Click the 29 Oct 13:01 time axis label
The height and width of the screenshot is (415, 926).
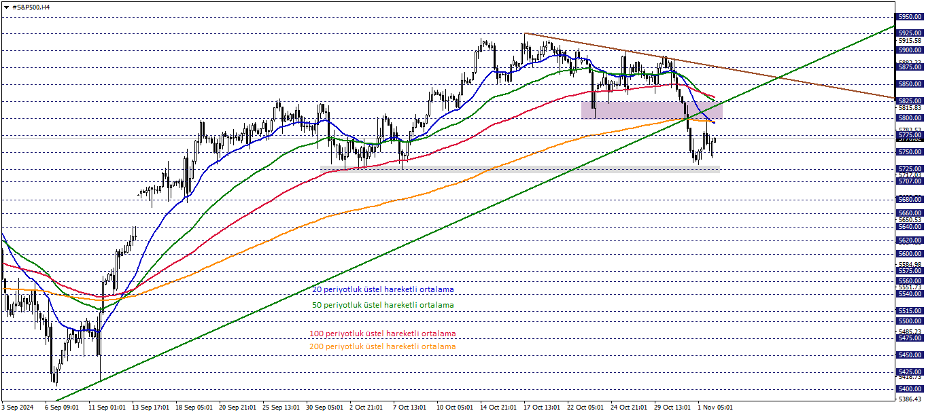tap(674, 408)
